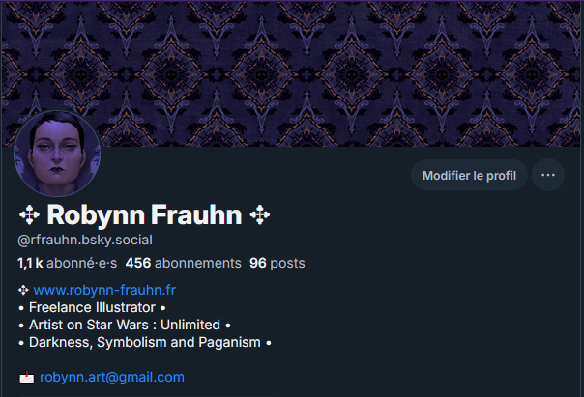Click the cross ornament after Frauhn
Viewport: 584px width, 397px height.
tap(260, 214)
